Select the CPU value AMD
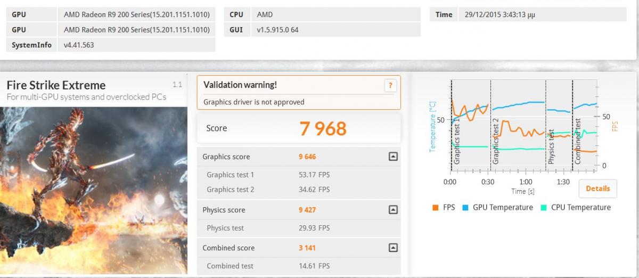Viewport: 639px width, 278px height. [265, 15]
